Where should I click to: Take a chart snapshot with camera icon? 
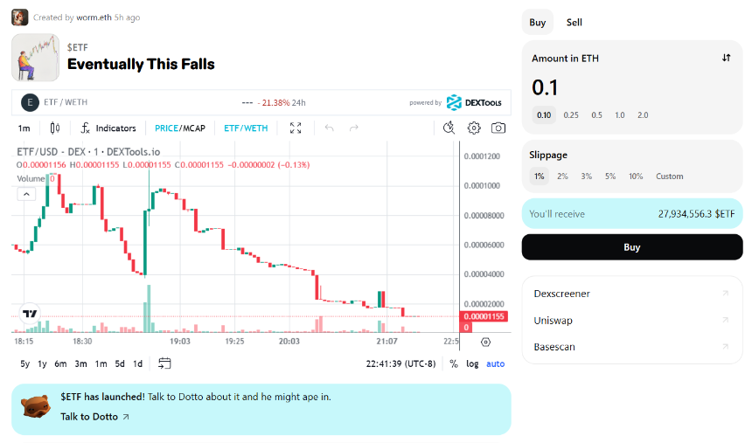point(498,128)
